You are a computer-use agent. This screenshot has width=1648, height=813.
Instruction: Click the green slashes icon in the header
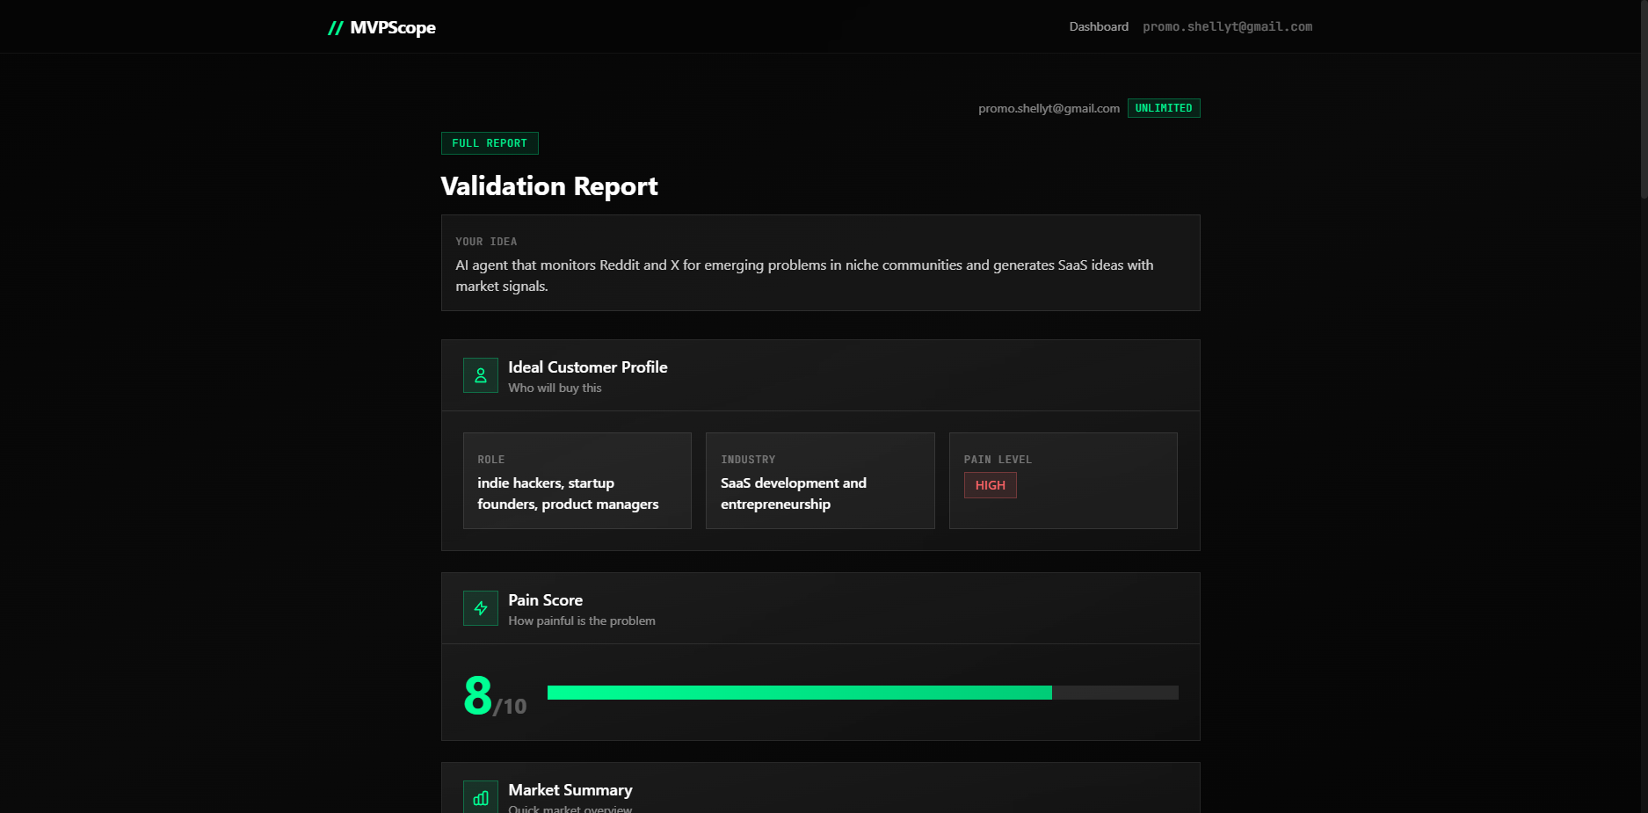336,27
